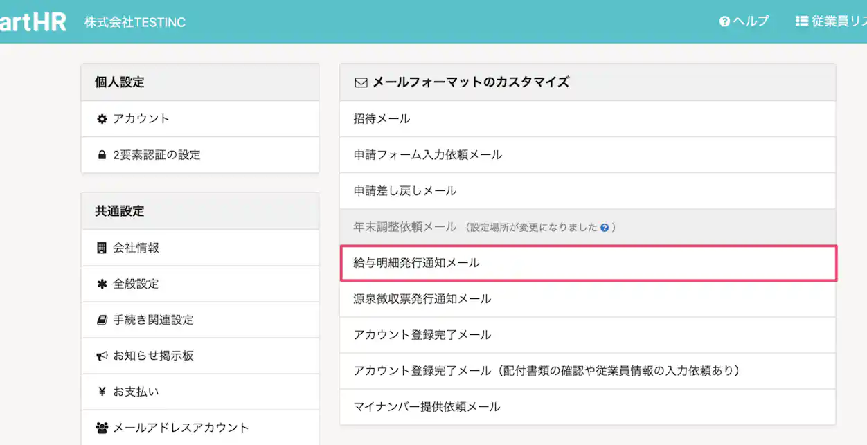The width and height of the screenshot is (867, 445).
Task: Click the 株式会社TESTINC company name
Action: point(134,21)
